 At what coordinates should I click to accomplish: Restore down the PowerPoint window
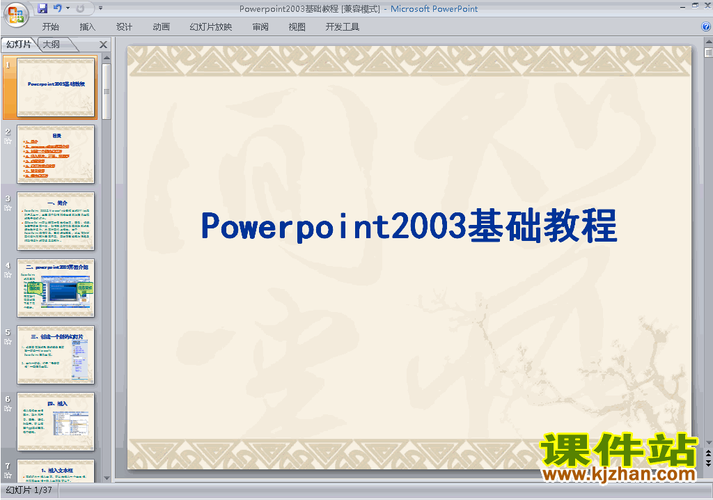[695, 6]
